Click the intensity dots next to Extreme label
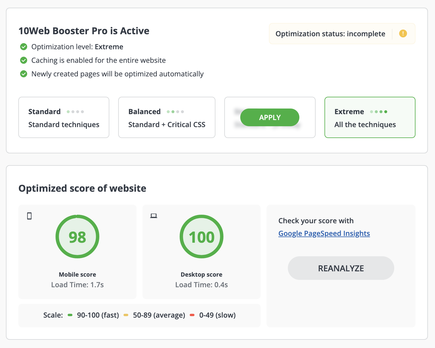Viewport: 435px width, 348px height. tap(379, 111)
